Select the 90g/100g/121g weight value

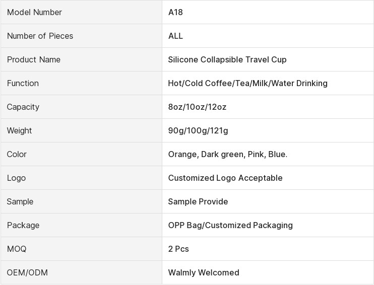click(198, 130)
